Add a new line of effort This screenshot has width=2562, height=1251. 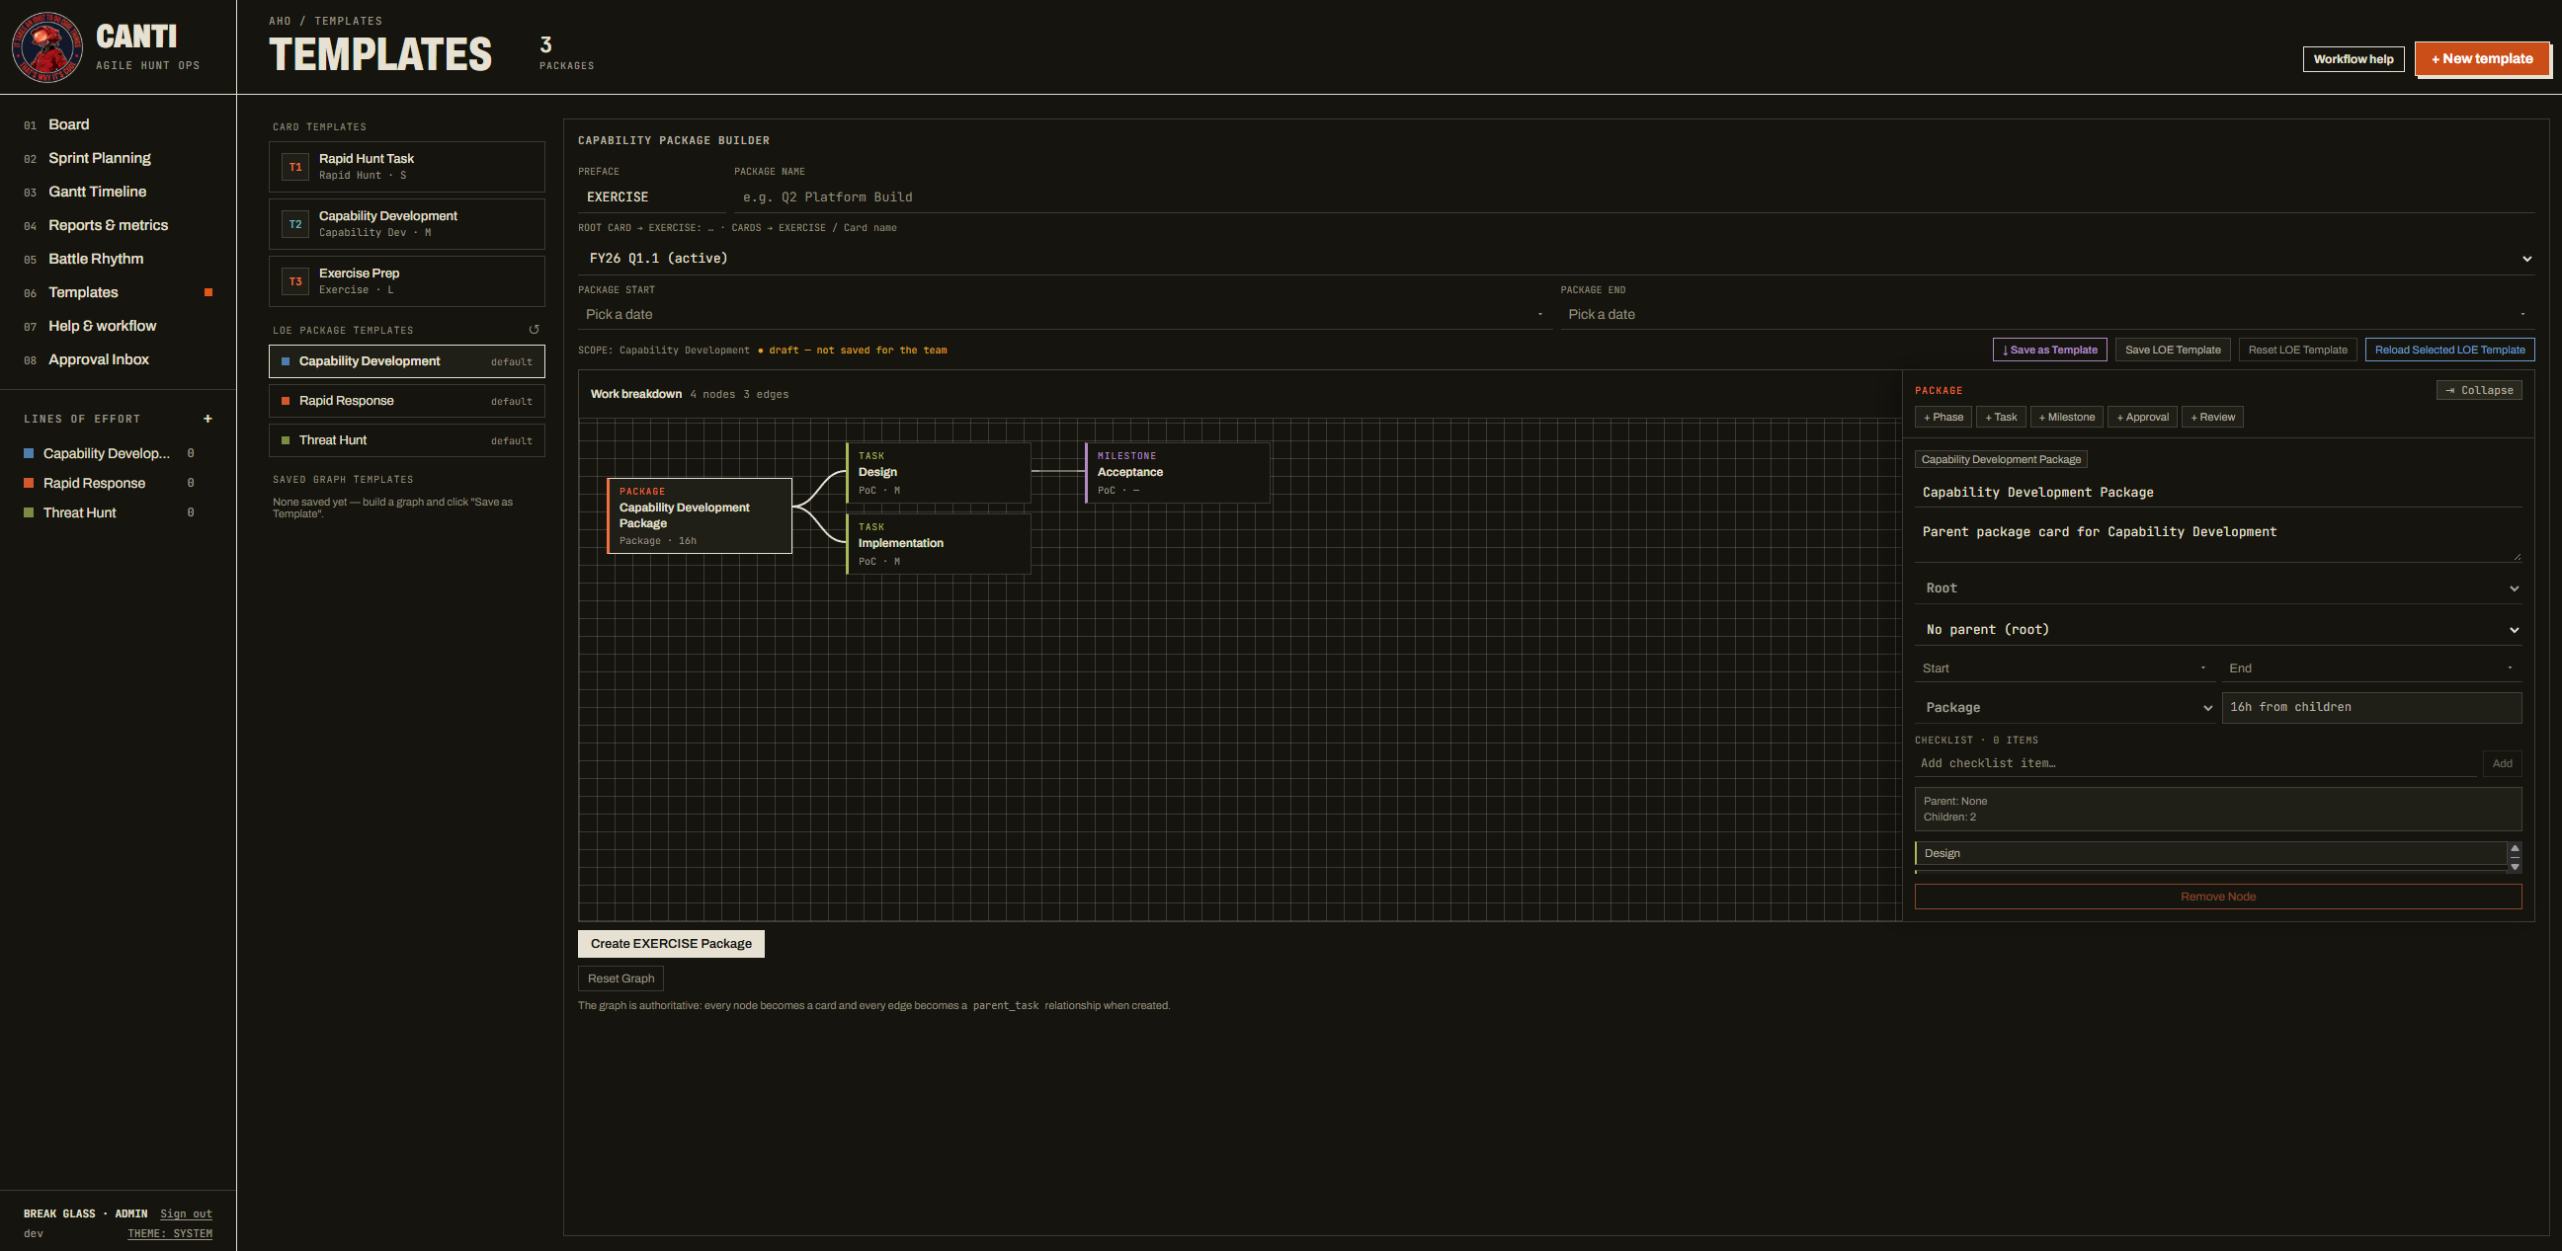(207, 419)
